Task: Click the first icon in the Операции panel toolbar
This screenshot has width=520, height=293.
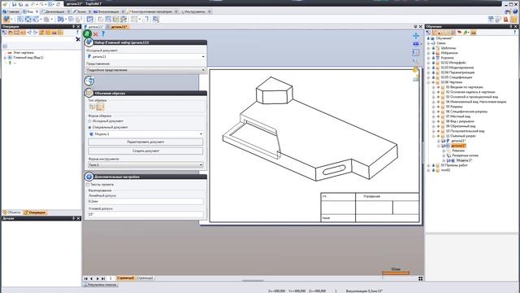Action: coord(4,33)
